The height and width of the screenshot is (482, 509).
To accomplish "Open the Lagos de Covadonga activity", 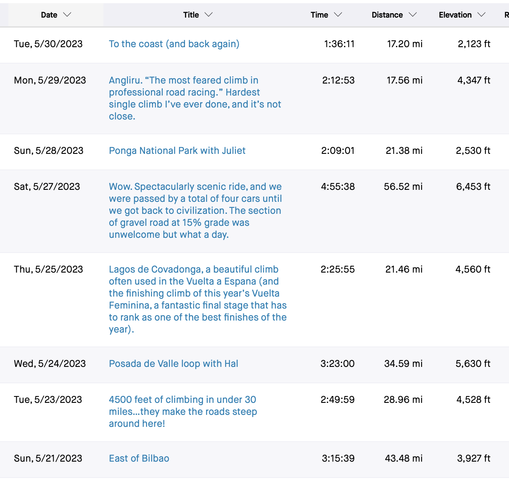I will click(x=198, y=299).
